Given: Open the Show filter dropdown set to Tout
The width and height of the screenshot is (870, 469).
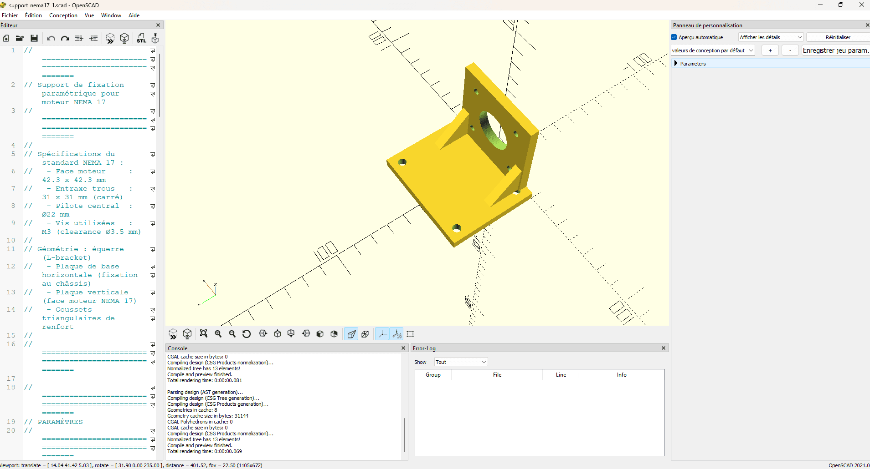Looking at the screenshot, I should tap(461, 362).
